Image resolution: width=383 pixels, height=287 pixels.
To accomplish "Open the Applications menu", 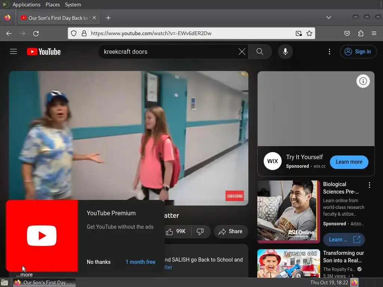I will pyautogui.click(x=27, y=4).
